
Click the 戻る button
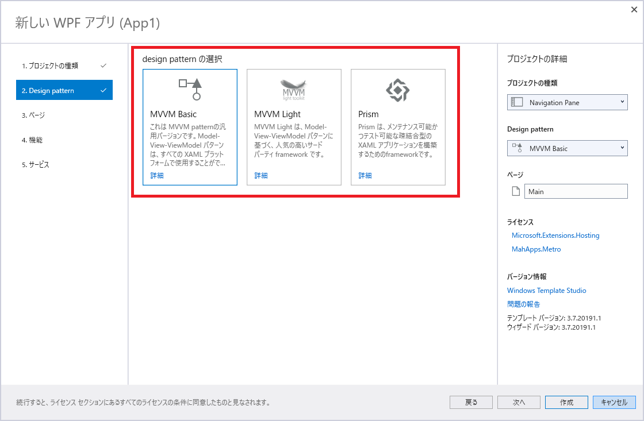(x=471, y=402)
